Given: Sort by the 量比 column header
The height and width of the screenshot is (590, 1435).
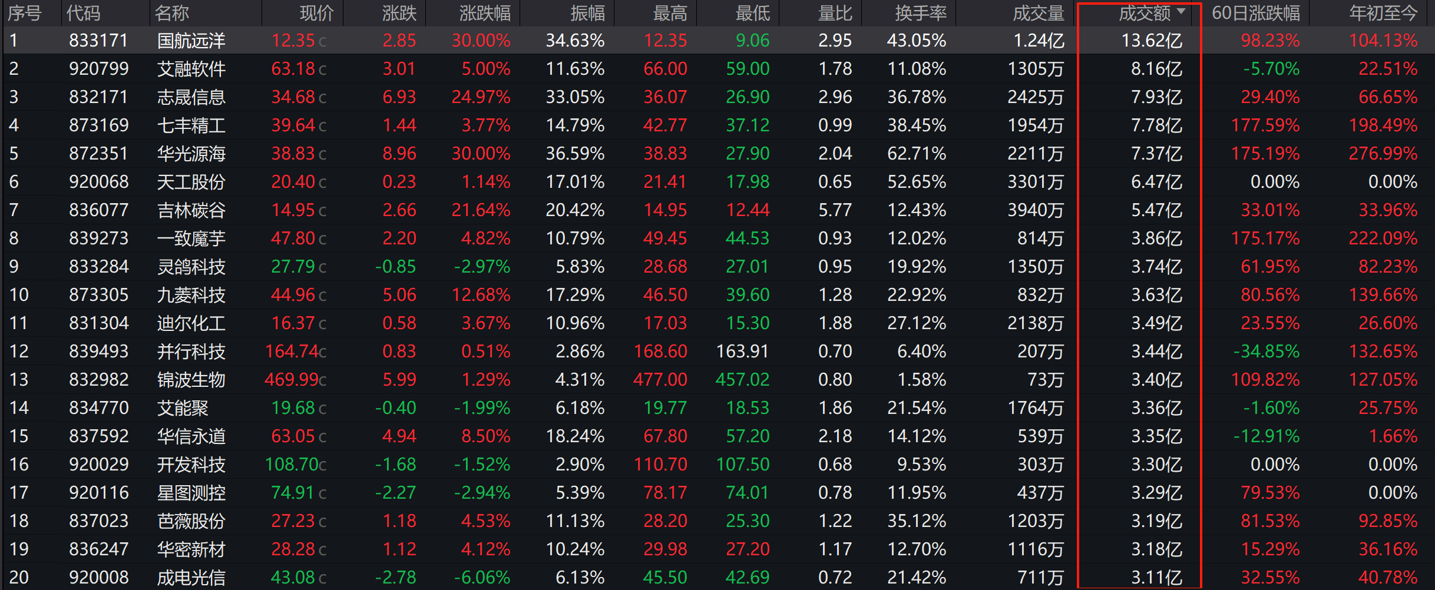Looking at the screenshot, I should click(x=835, y=13).
